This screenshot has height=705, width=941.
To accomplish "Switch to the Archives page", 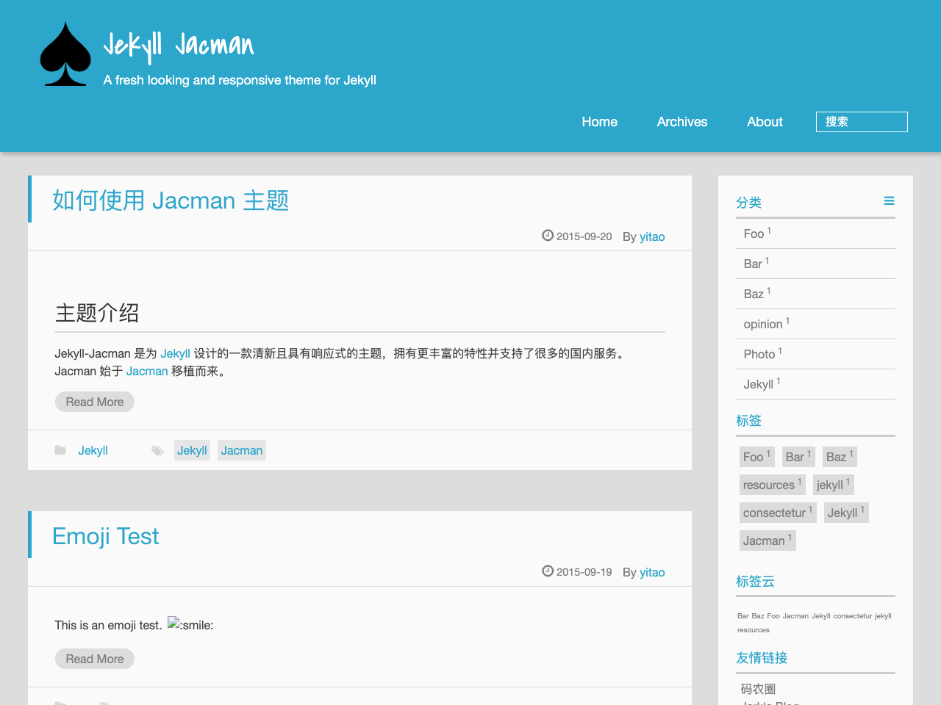I will (681, 121).
